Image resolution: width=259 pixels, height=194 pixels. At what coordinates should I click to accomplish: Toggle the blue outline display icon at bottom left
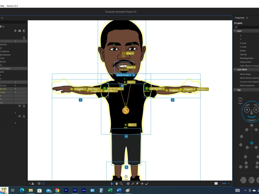[43, 183]
